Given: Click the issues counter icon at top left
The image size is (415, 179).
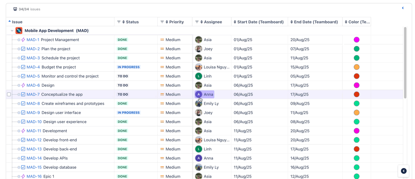Looking at the screenshot, I should tap(15, 9).
